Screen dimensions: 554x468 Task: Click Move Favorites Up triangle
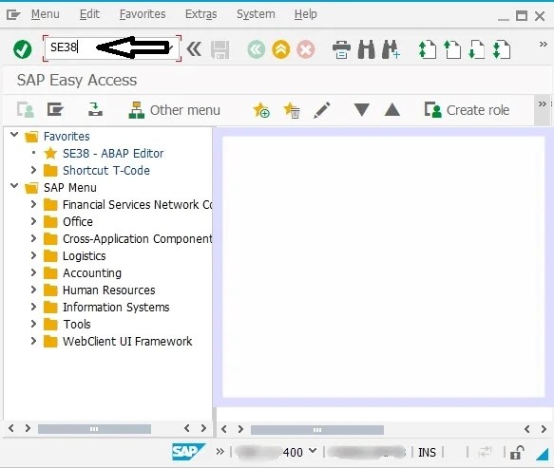[392, 110]
